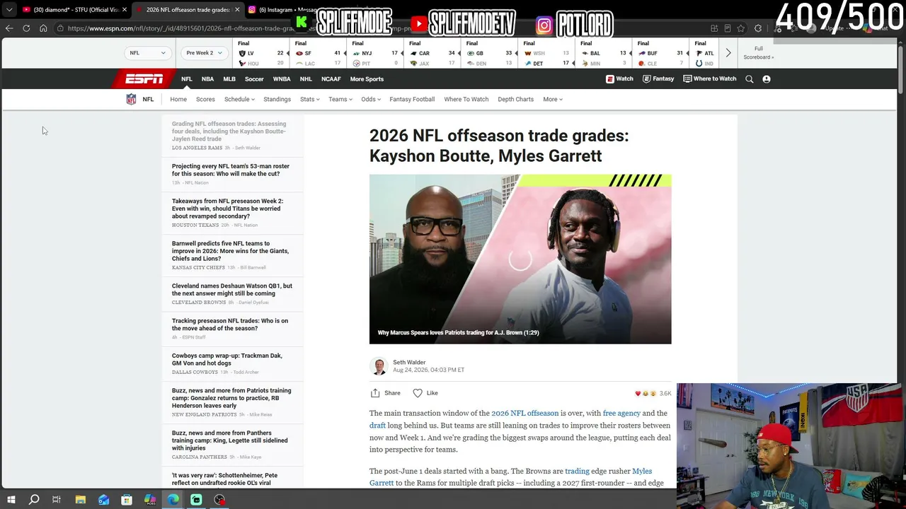Viewport: 906px width, 509px height.
Task: Go to the browser home page
Action: 43,28
